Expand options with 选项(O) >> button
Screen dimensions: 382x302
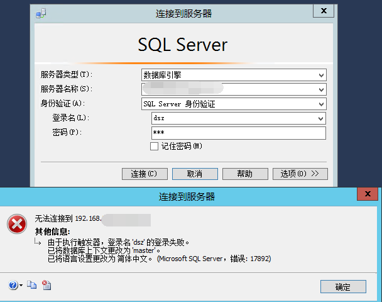click(300, 174)
